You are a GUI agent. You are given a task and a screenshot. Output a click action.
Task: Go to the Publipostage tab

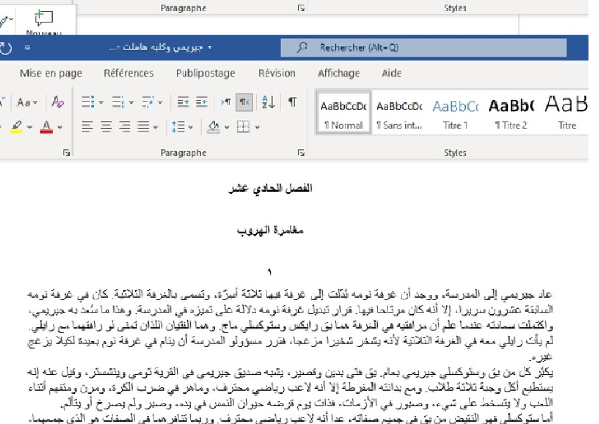[205, 73]
